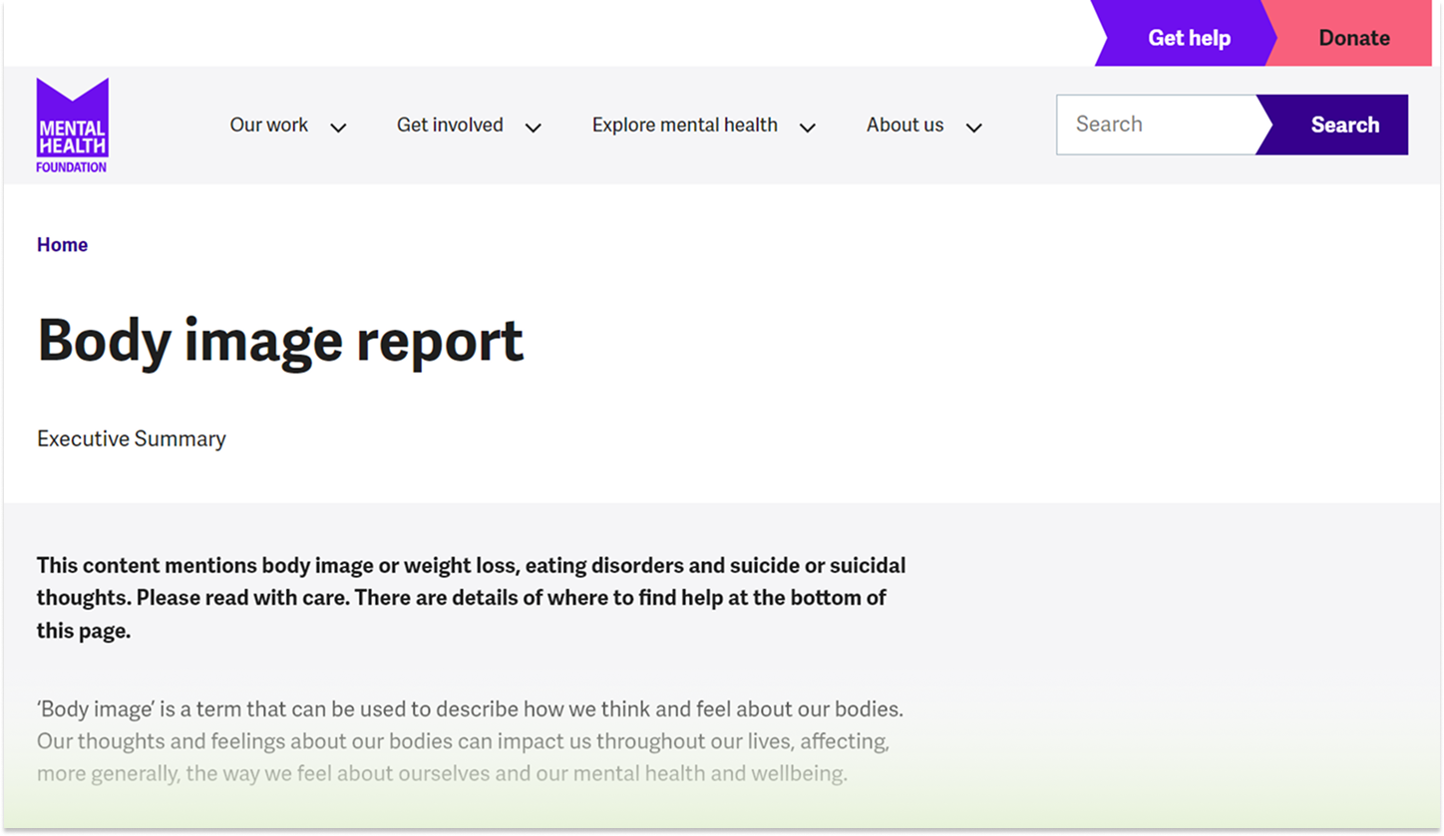Select the About us menu label
Viewport: 1444px width, 836px height.
[904, 125]
